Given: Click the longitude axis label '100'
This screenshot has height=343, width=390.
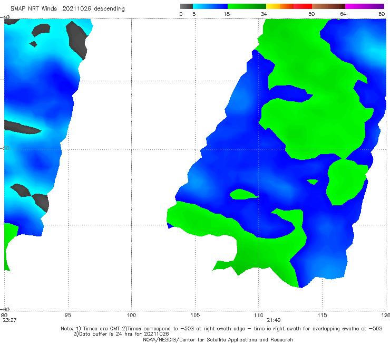Looking at the screenshot, I should (x=131, y=315).
